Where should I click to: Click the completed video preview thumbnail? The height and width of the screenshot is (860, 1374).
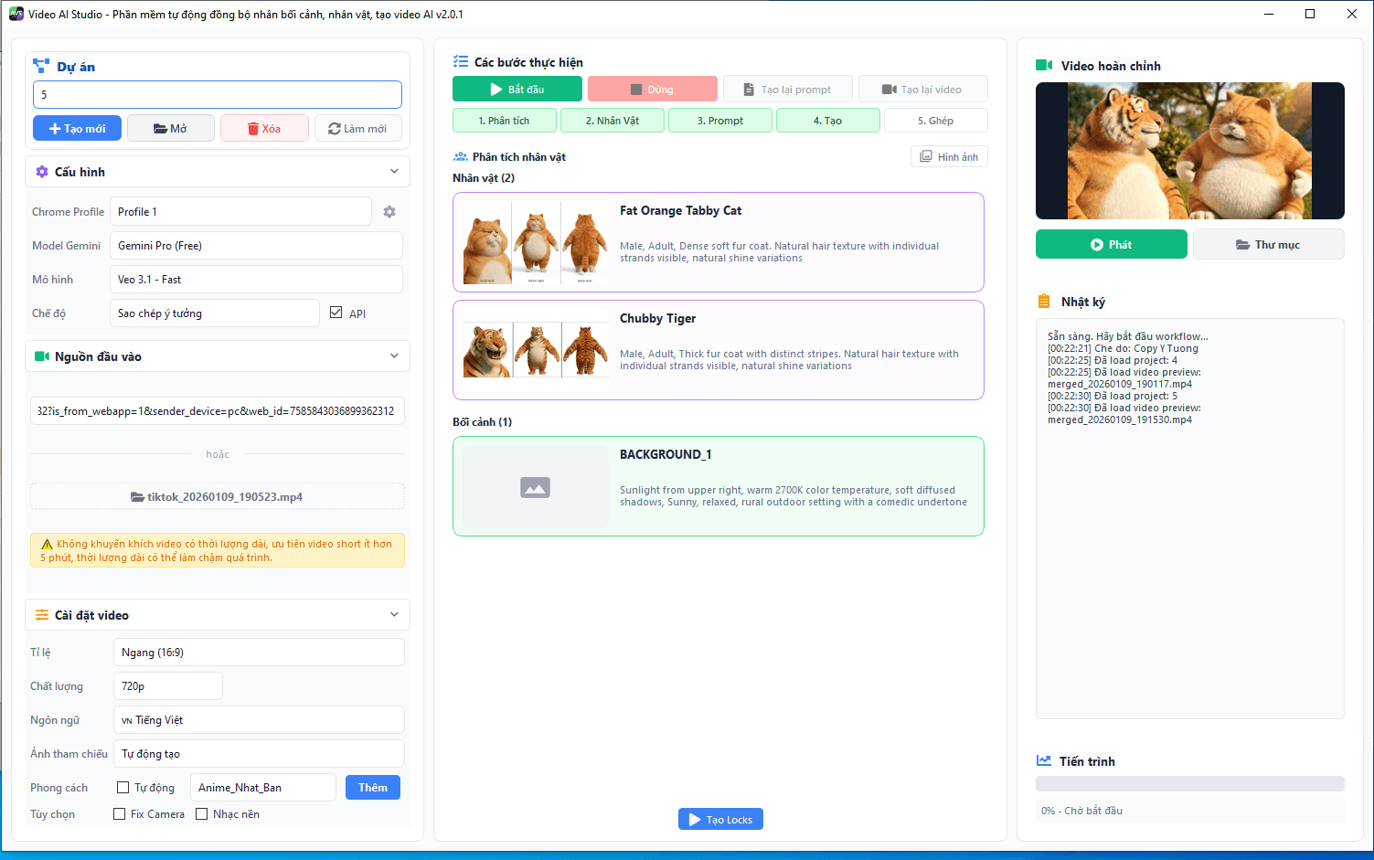pos(1189,151)
